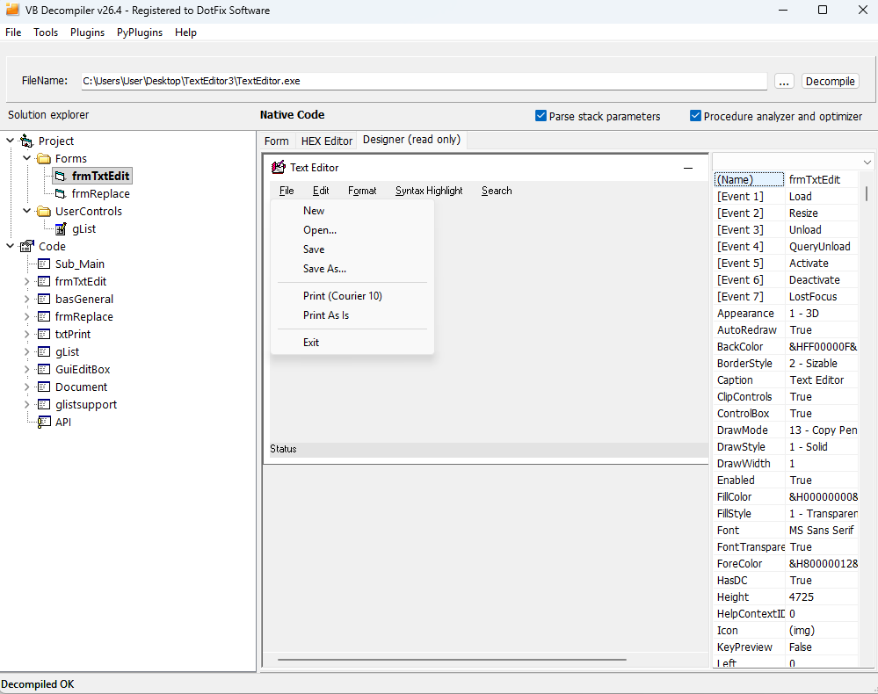This screenshot has width=878, height=694.
Task: Click the GuiEditBox module icon
Action: [x=44, y=369]
